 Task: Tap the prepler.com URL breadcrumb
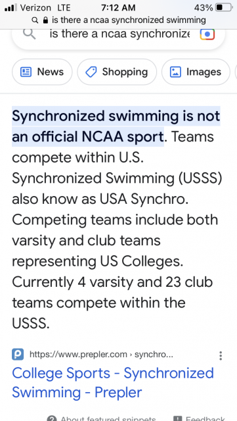(101, 355)
